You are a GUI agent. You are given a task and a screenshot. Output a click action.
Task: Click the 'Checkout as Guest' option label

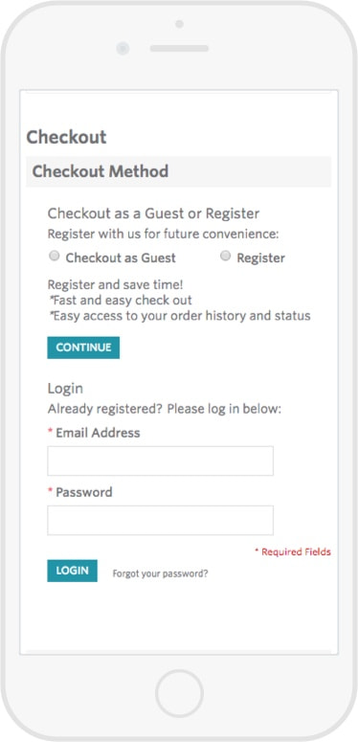coord(121,258)
